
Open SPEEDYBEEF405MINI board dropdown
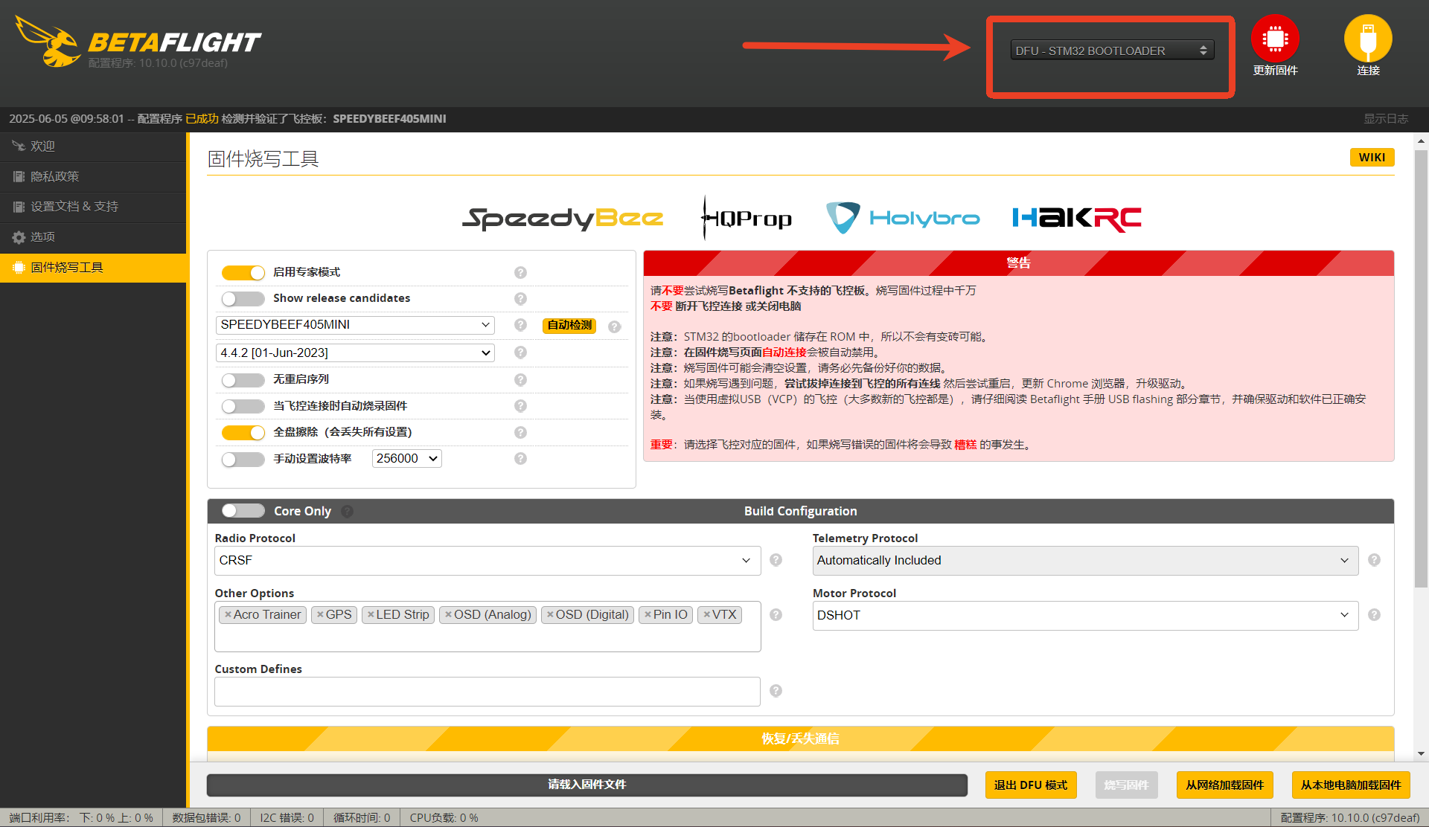click(x=355, y=325)
